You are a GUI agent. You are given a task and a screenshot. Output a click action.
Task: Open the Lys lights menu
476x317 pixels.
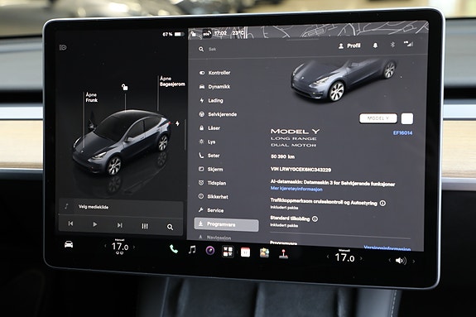point(207,142)
